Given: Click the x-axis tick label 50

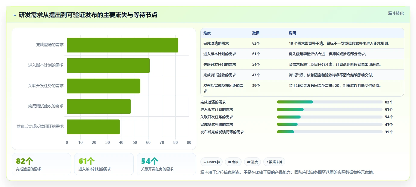Looking at the screenshot, I should 135,142.
